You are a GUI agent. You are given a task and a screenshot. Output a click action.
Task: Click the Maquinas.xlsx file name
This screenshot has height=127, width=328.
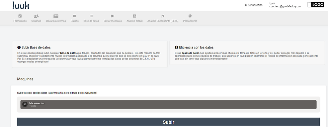(37, 103)
